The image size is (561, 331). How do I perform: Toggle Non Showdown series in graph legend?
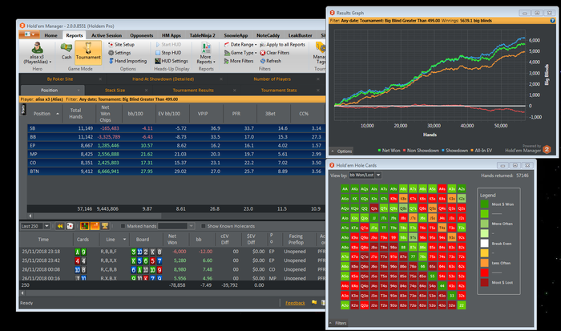point(421,151)
